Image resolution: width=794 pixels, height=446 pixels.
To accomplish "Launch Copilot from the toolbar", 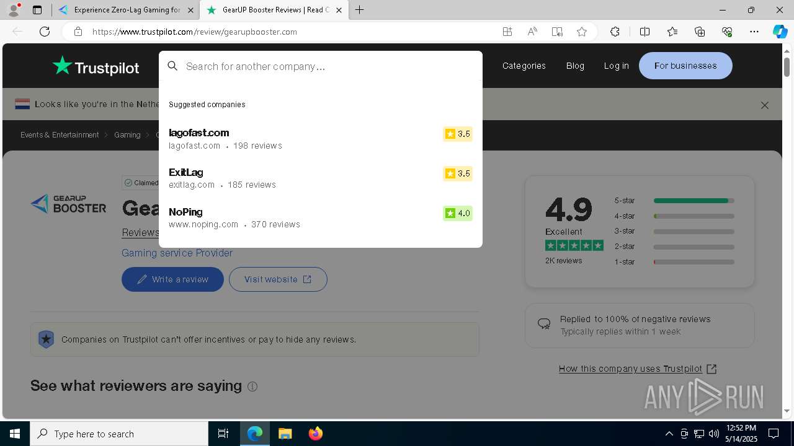I will click(x=780, y=32).
